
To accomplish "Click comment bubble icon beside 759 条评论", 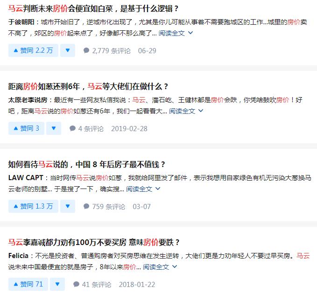I will click(86, 206).
